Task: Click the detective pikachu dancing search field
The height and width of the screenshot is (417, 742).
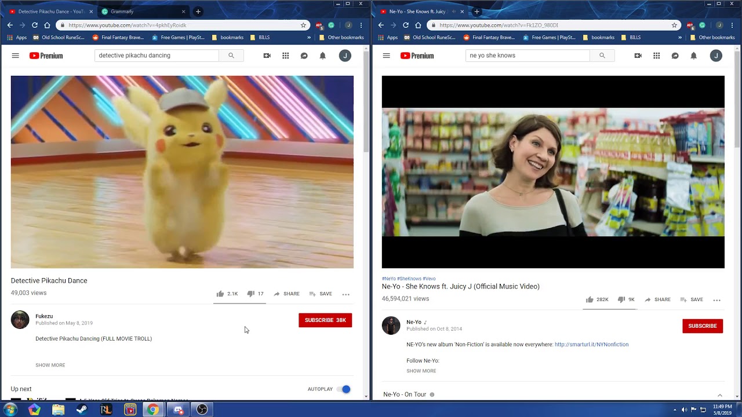Action: click(157, 56)
